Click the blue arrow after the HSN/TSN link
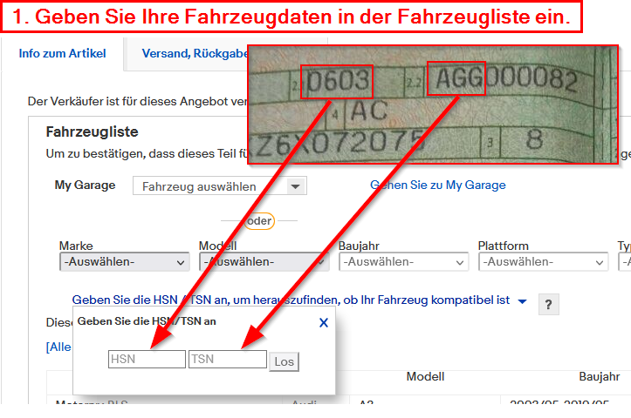Screen dimensions: 631x418 point(522,301)
